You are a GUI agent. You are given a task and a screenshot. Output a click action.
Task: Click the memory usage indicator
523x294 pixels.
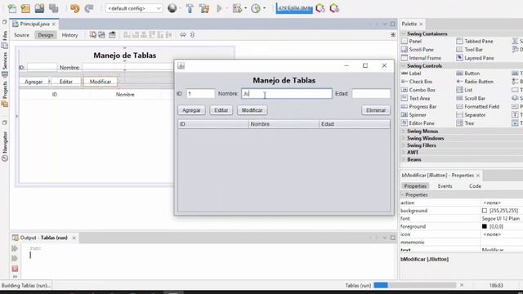click(x=294, y=8)
